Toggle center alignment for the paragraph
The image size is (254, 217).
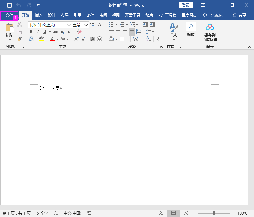[x=118, y=32]
